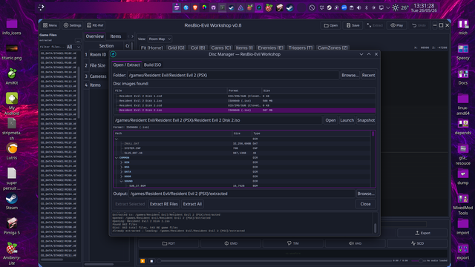Click Browse next to the Output field
This screenshot has height=267, width=475.
point(366,194)
